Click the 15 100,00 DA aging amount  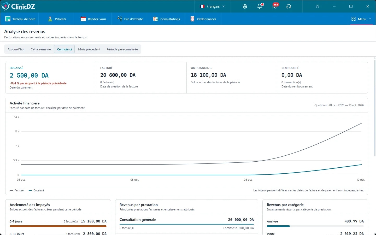pyautogui.click(x=94, y=221)
